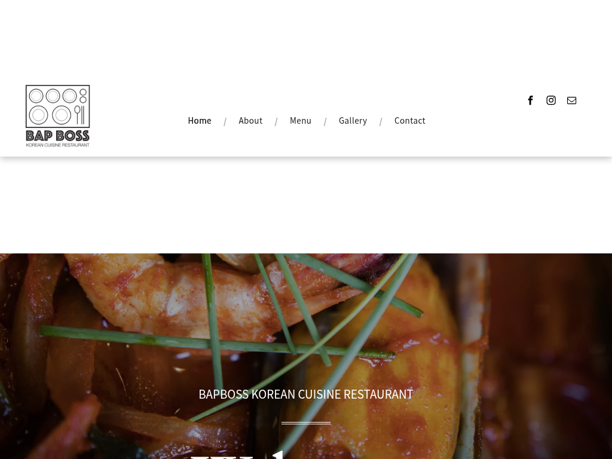Click the partially visible large hero heading

click(x=238, y=455)
